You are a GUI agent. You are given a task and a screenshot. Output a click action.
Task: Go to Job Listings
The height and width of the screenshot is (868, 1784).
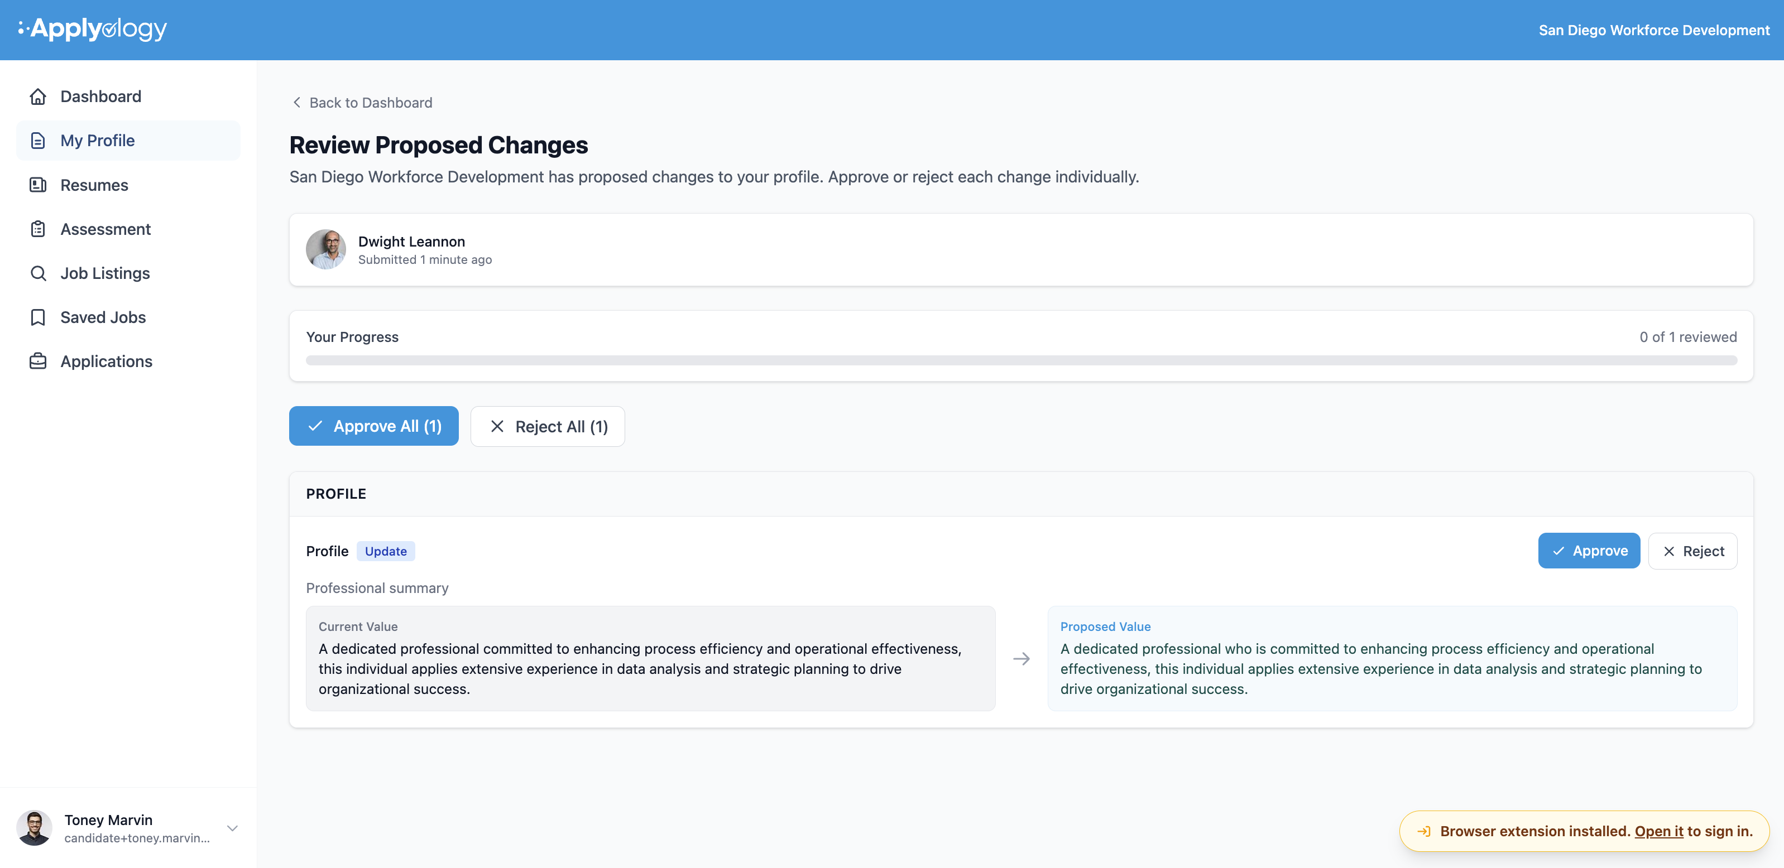128,273
